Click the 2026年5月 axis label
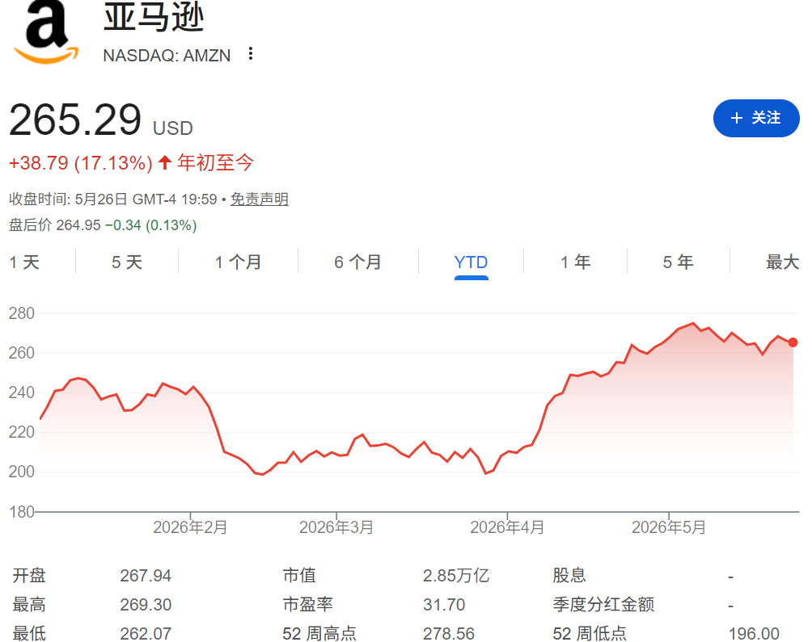This screenshot has width=812, height=642. (x=669, y=527)
